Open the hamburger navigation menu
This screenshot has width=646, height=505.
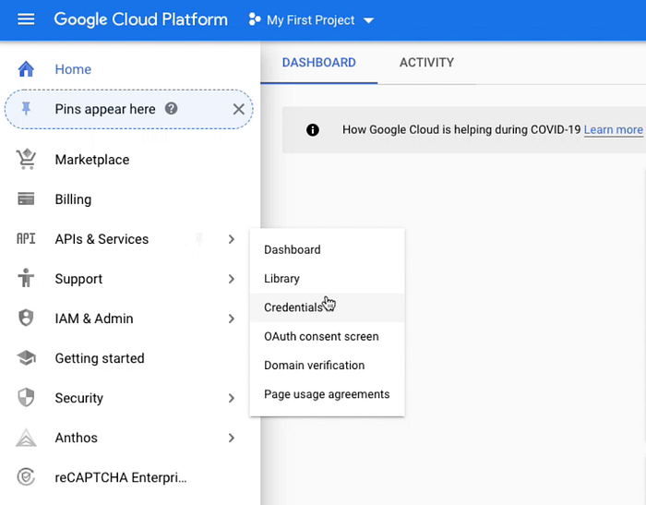pos(26,19)
